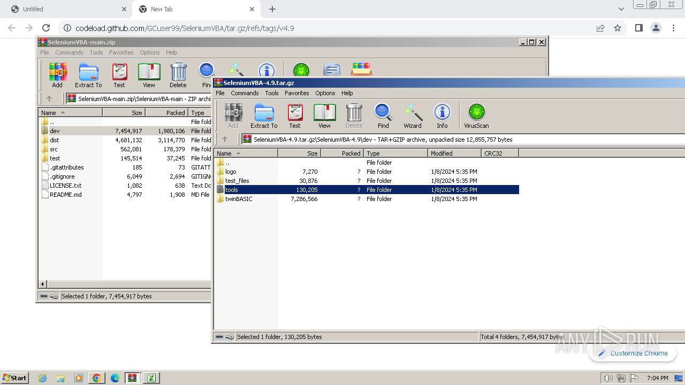Click the Chrome address bar URL
The image size is (685, 385).
click(185, 28)
